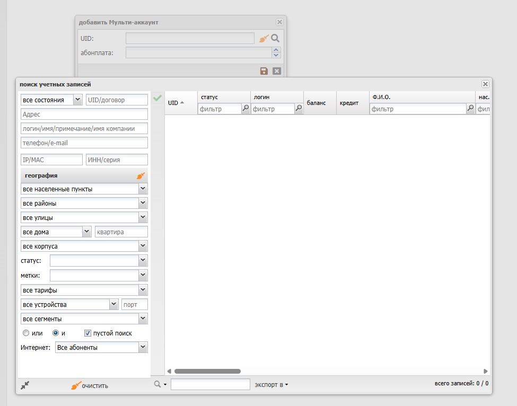Click the broom icon next to очистить
The width and height of the screenshot is (517, 406).
click(x=75, y=385)
